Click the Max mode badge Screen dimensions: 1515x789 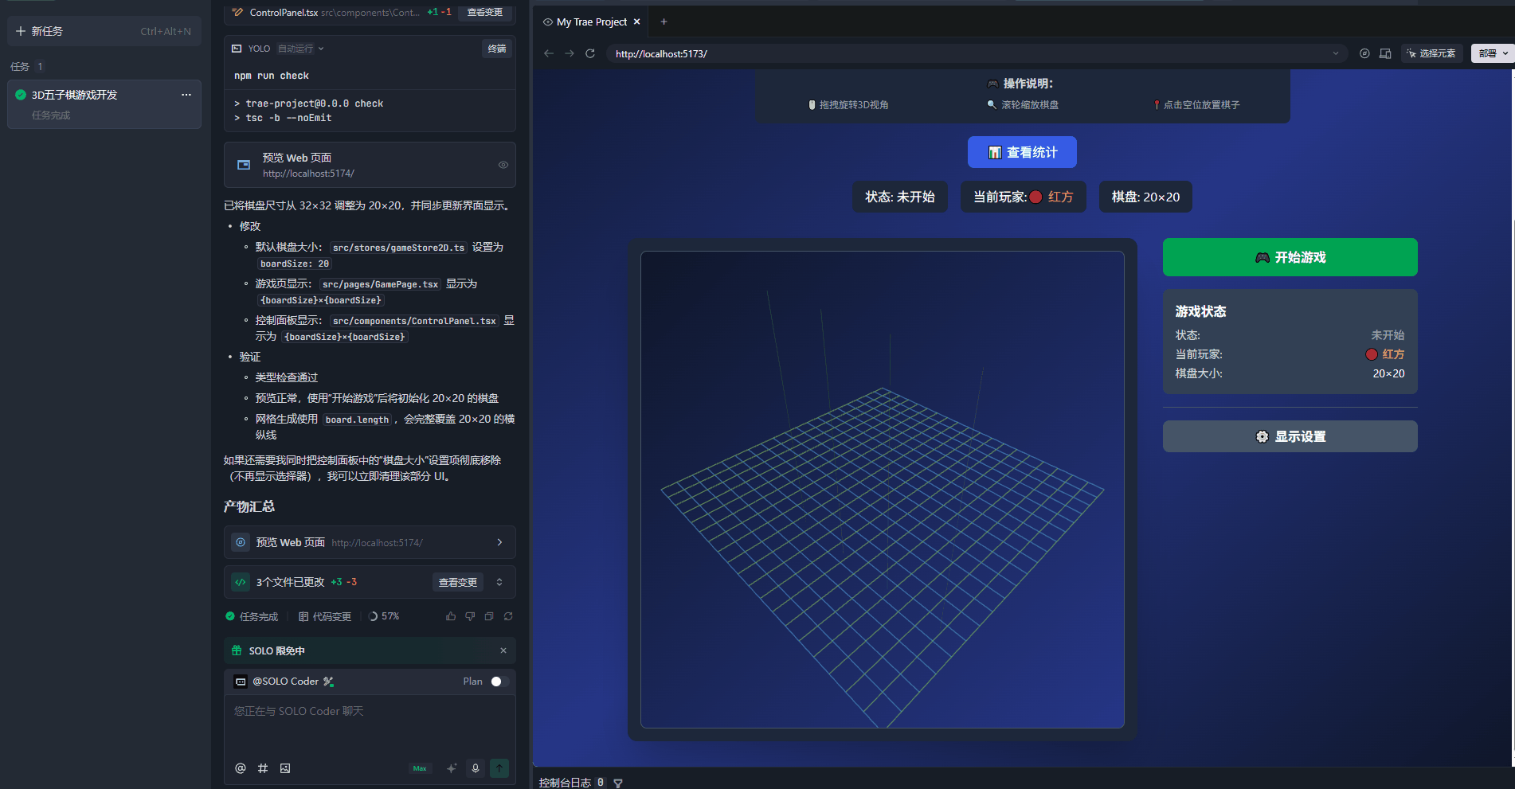[x=420, y=768]
